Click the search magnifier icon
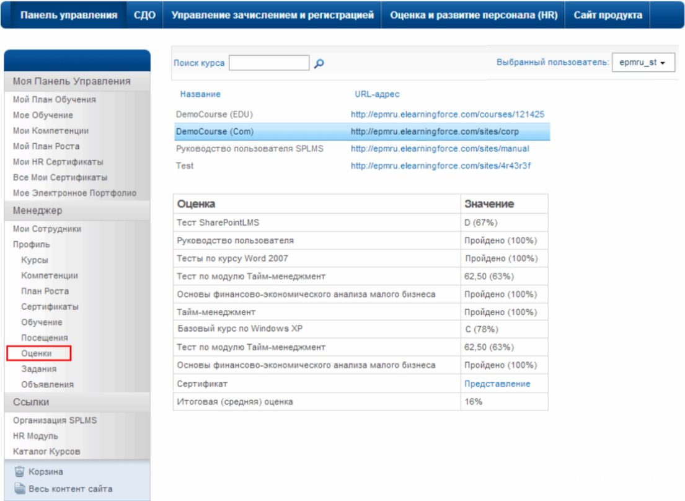The height and width of the screenshot is (501, 685). pos(319,63)
